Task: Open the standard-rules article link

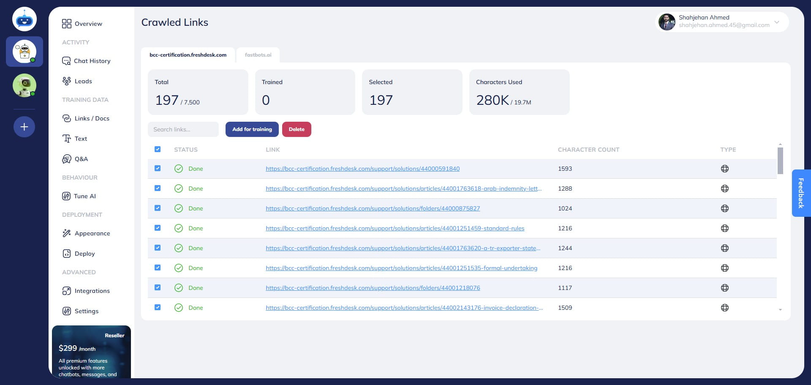Action: 395,228
